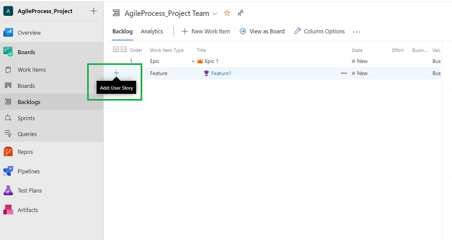452x240 pixels.
Task: Click the Overview icon in sidebar
Action: tap(8, 33)
